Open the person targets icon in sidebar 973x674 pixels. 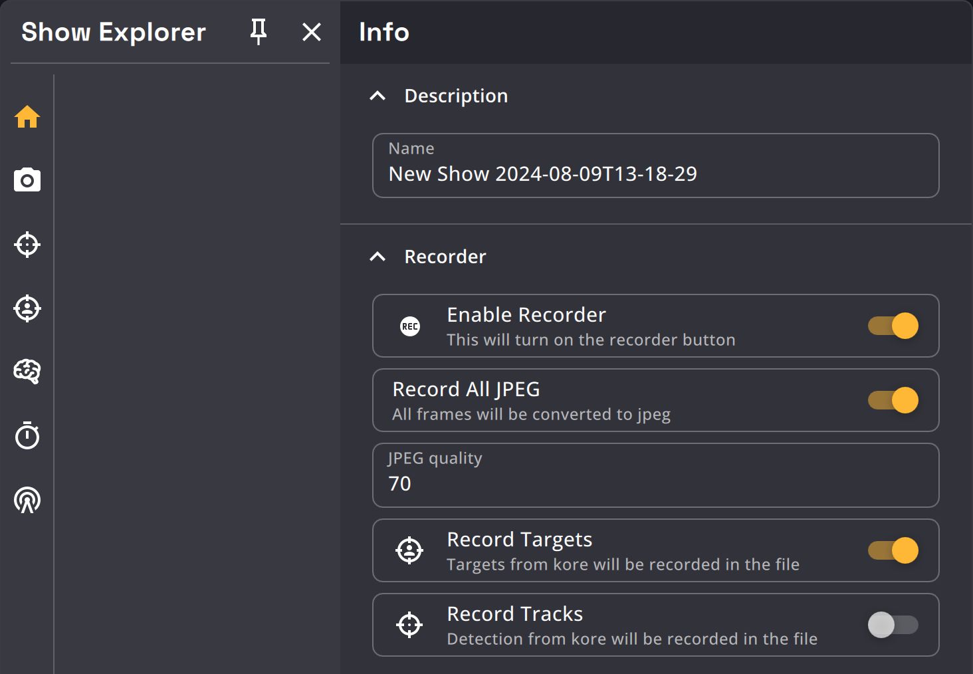(x=27, y=308)
